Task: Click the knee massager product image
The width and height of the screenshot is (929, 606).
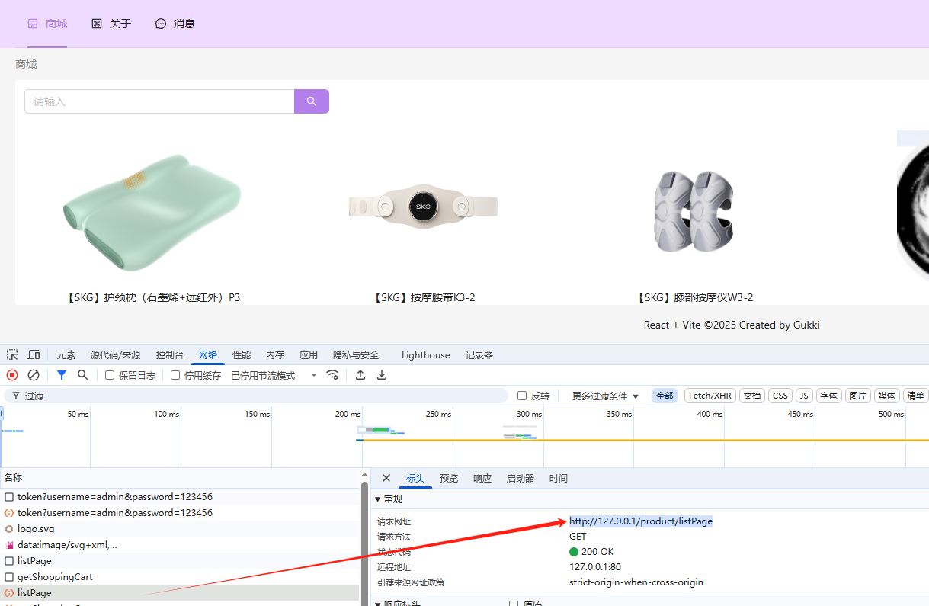Action: pyautogui.click(x=695, y=211)
